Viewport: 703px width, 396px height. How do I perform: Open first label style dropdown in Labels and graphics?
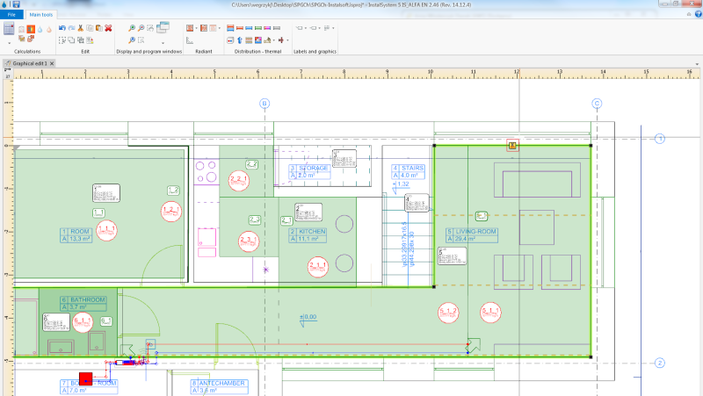pyautogui.click(x=306, y=28)
